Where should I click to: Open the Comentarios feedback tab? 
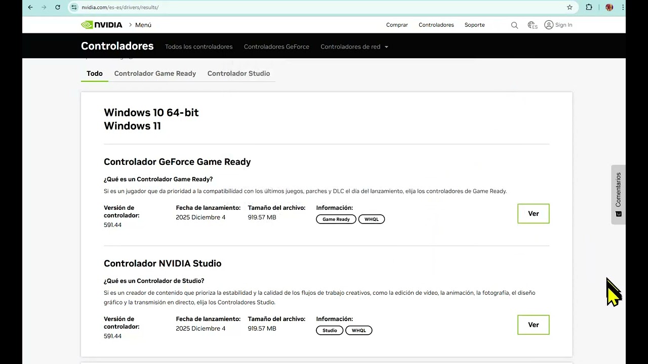[618, 195]
